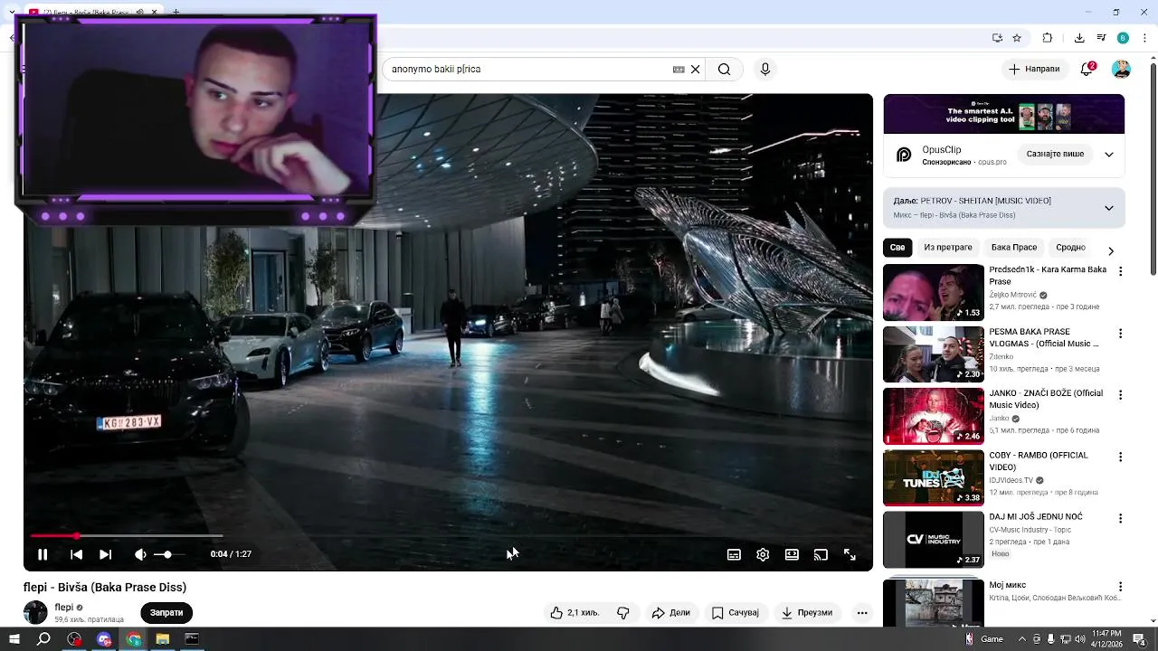Open options menu for Мој микс
This screenshot has height=651, width=1158.
click(1120, 587)
